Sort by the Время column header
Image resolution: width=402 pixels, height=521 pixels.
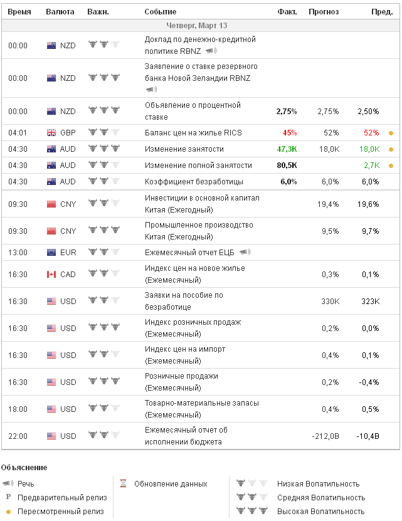click(x=18, y=12)
